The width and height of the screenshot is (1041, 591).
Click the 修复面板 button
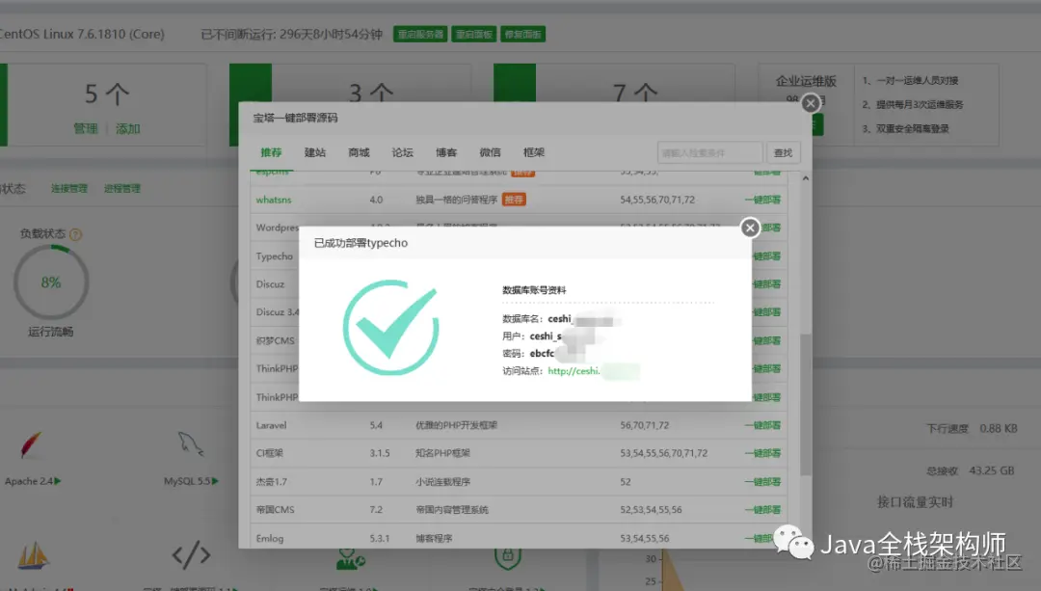click(523, 34)
